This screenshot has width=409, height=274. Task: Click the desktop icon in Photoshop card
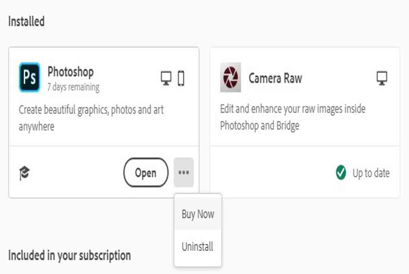166,78
